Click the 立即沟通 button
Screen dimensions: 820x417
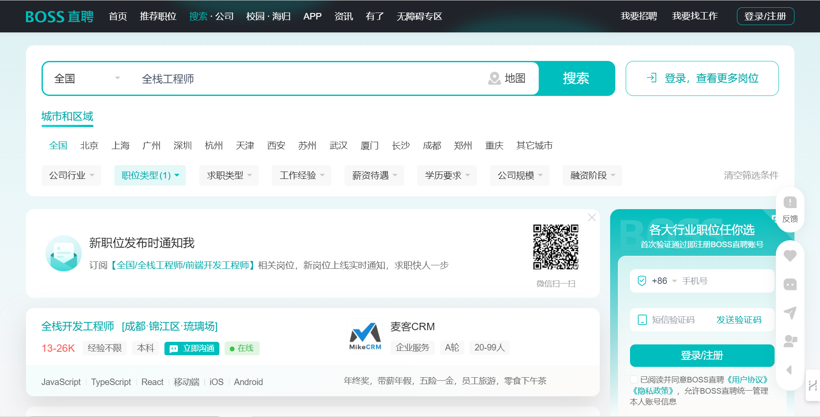192,348
